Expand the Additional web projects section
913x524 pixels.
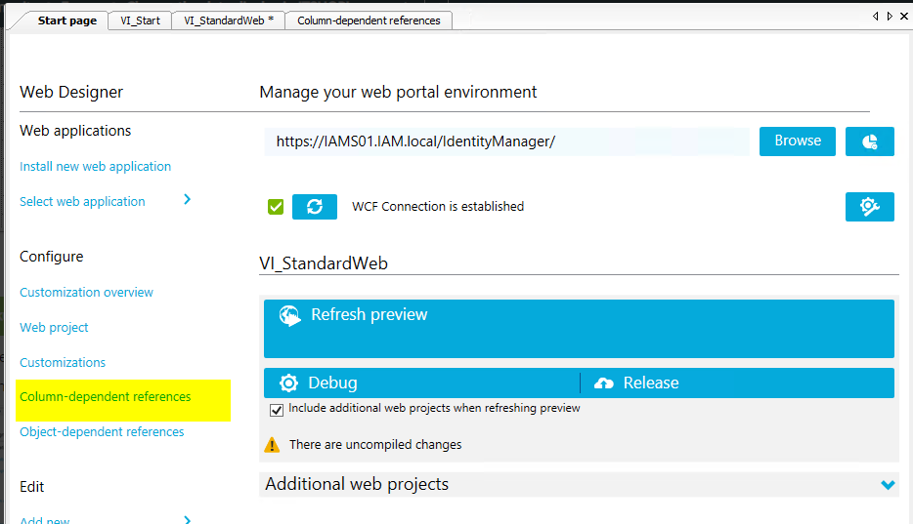click(888, 485)
